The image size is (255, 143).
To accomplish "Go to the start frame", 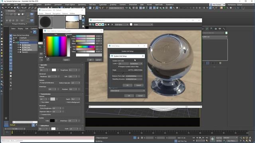I will [x=194, y=138].
